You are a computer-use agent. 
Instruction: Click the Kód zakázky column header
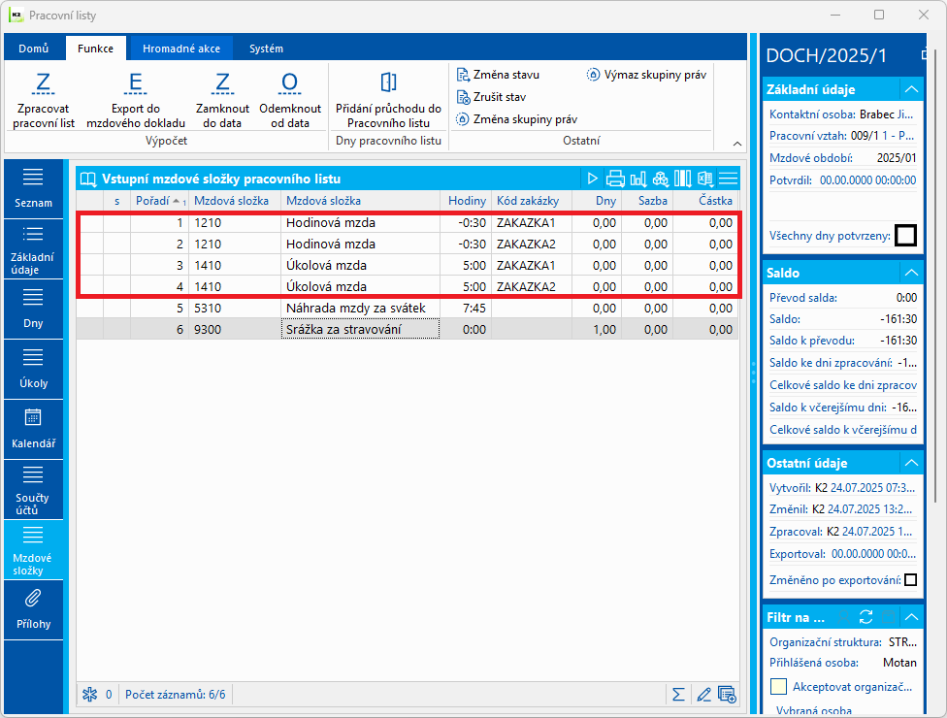[532, 201]
